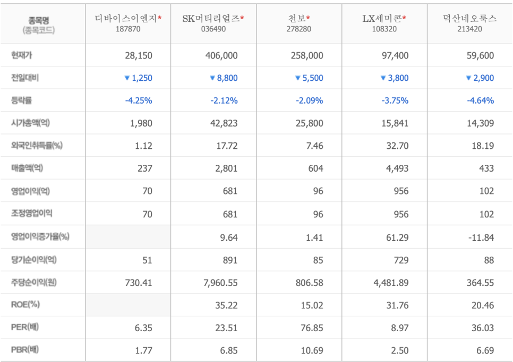Click the EPS value 730.41
513x362 pixels.
point(139,283)
